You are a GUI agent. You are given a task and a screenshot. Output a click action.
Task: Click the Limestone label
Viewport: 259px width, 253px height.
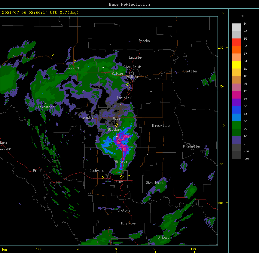46,107
